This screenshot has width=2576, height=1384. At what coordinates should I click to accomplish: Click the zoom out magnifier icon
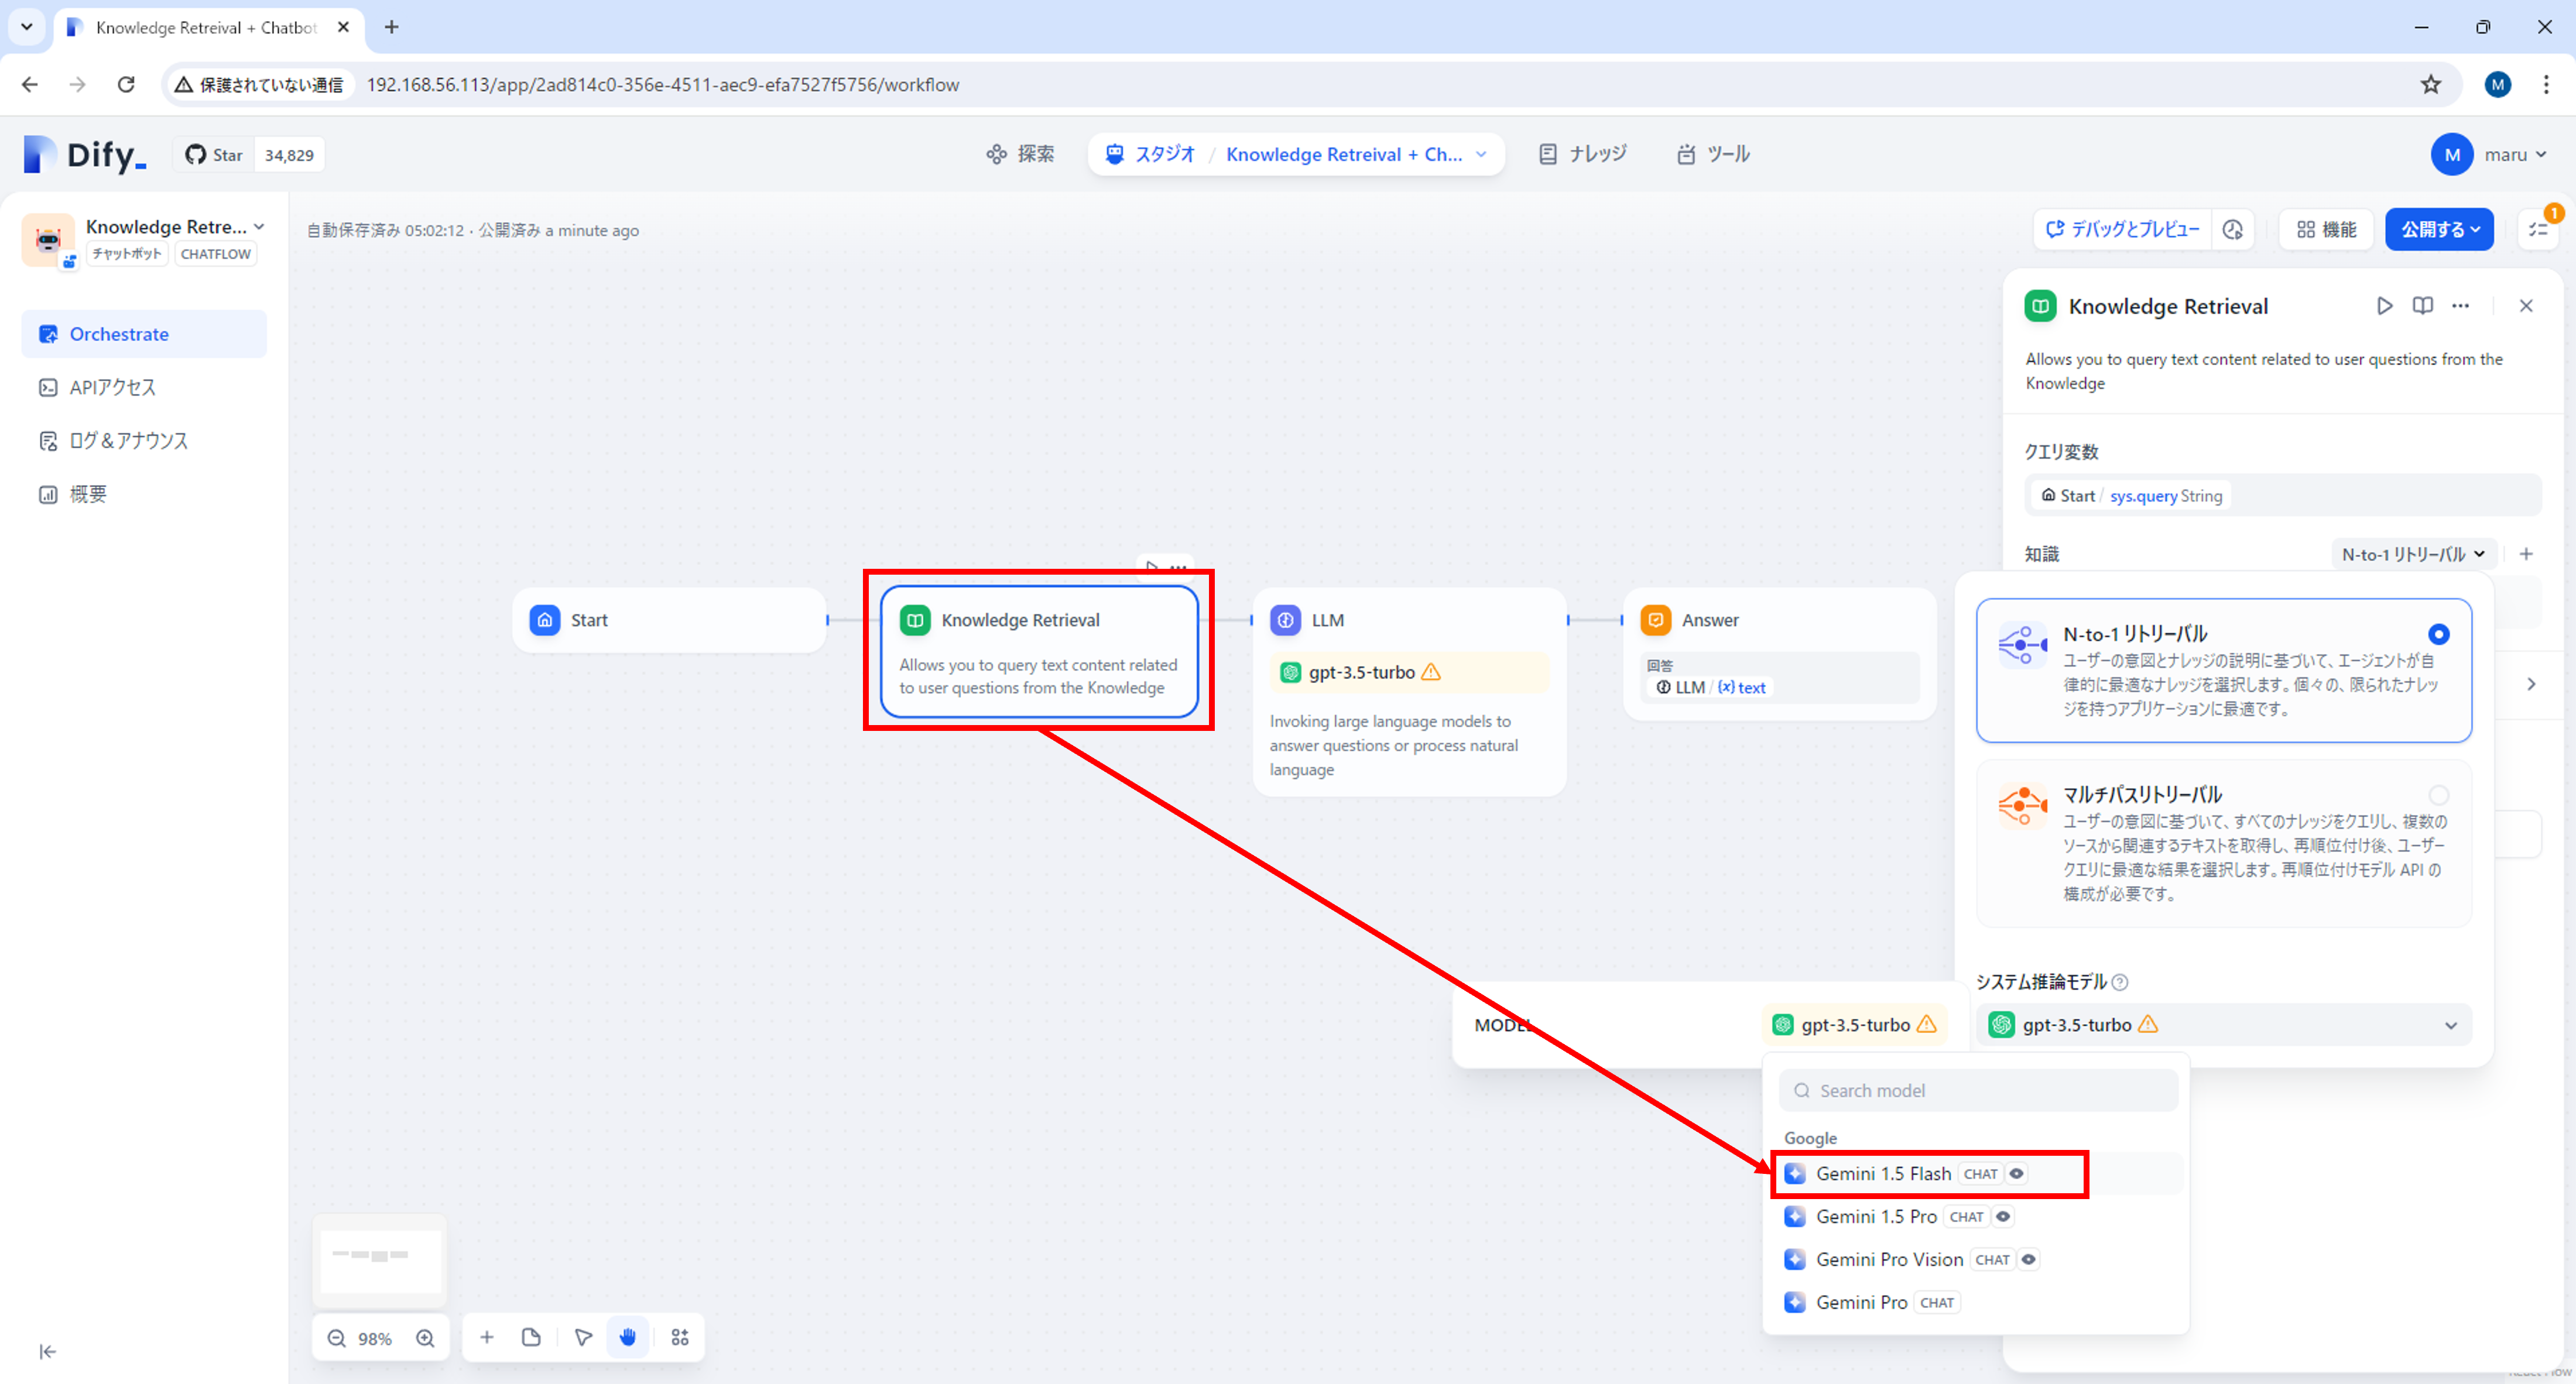point(337,1338)
